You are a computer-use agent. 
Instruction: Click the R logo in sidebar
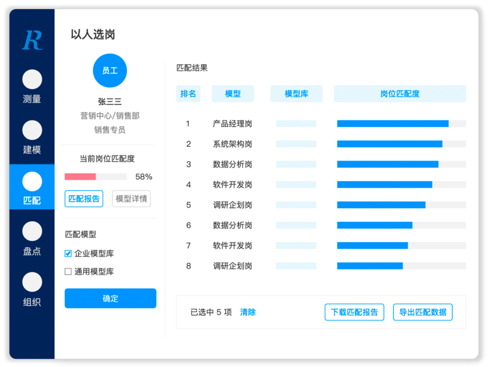32,40
